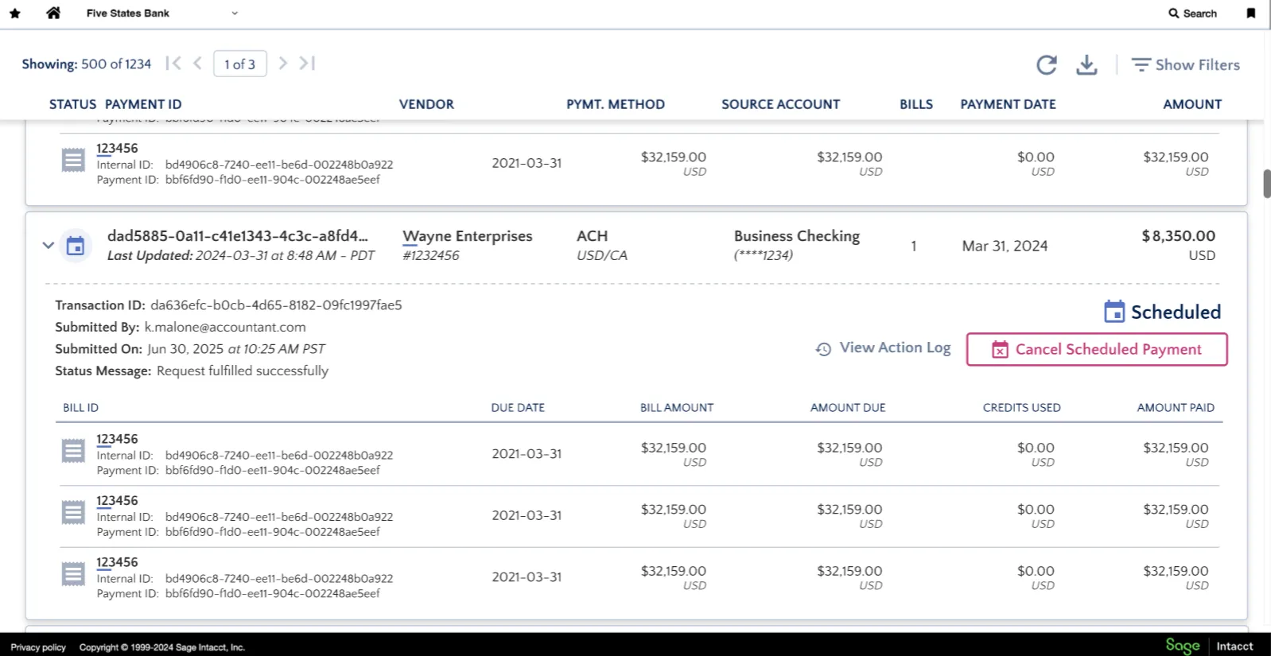Click the bookmark icon in top bar
This screenshot has height=656, width=1271.
[x=1251, y=14]
